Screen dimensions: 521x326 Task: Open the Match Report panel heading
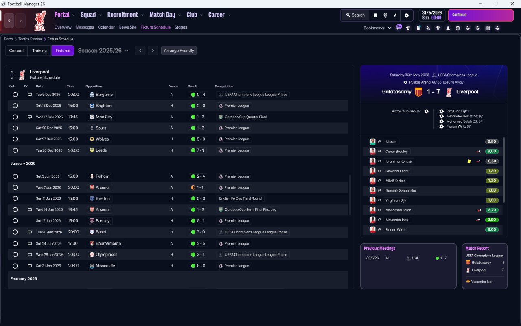(477, 248)
